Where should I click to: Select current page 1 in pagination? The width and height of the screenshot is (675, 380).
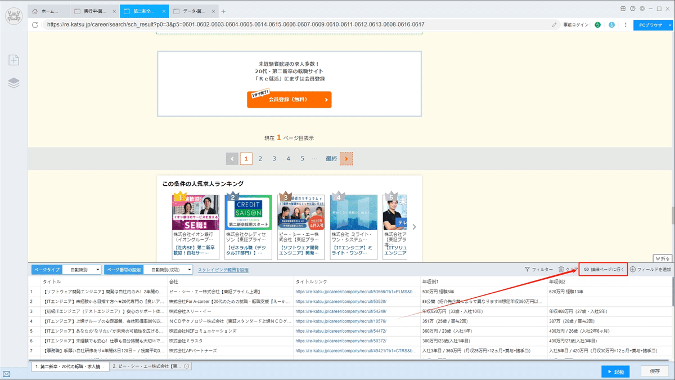point(246,159)
